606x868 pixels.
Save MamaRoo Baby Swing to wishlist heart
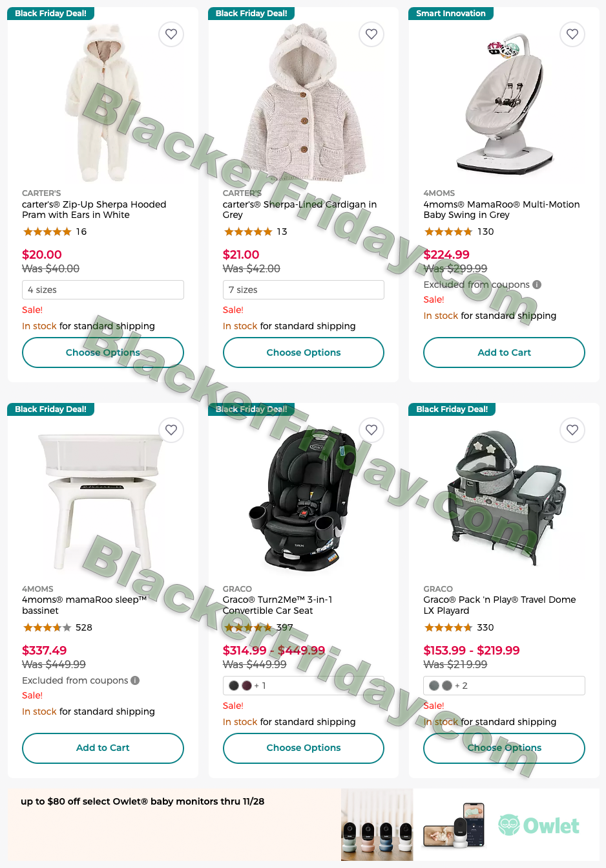coord(572,34)
